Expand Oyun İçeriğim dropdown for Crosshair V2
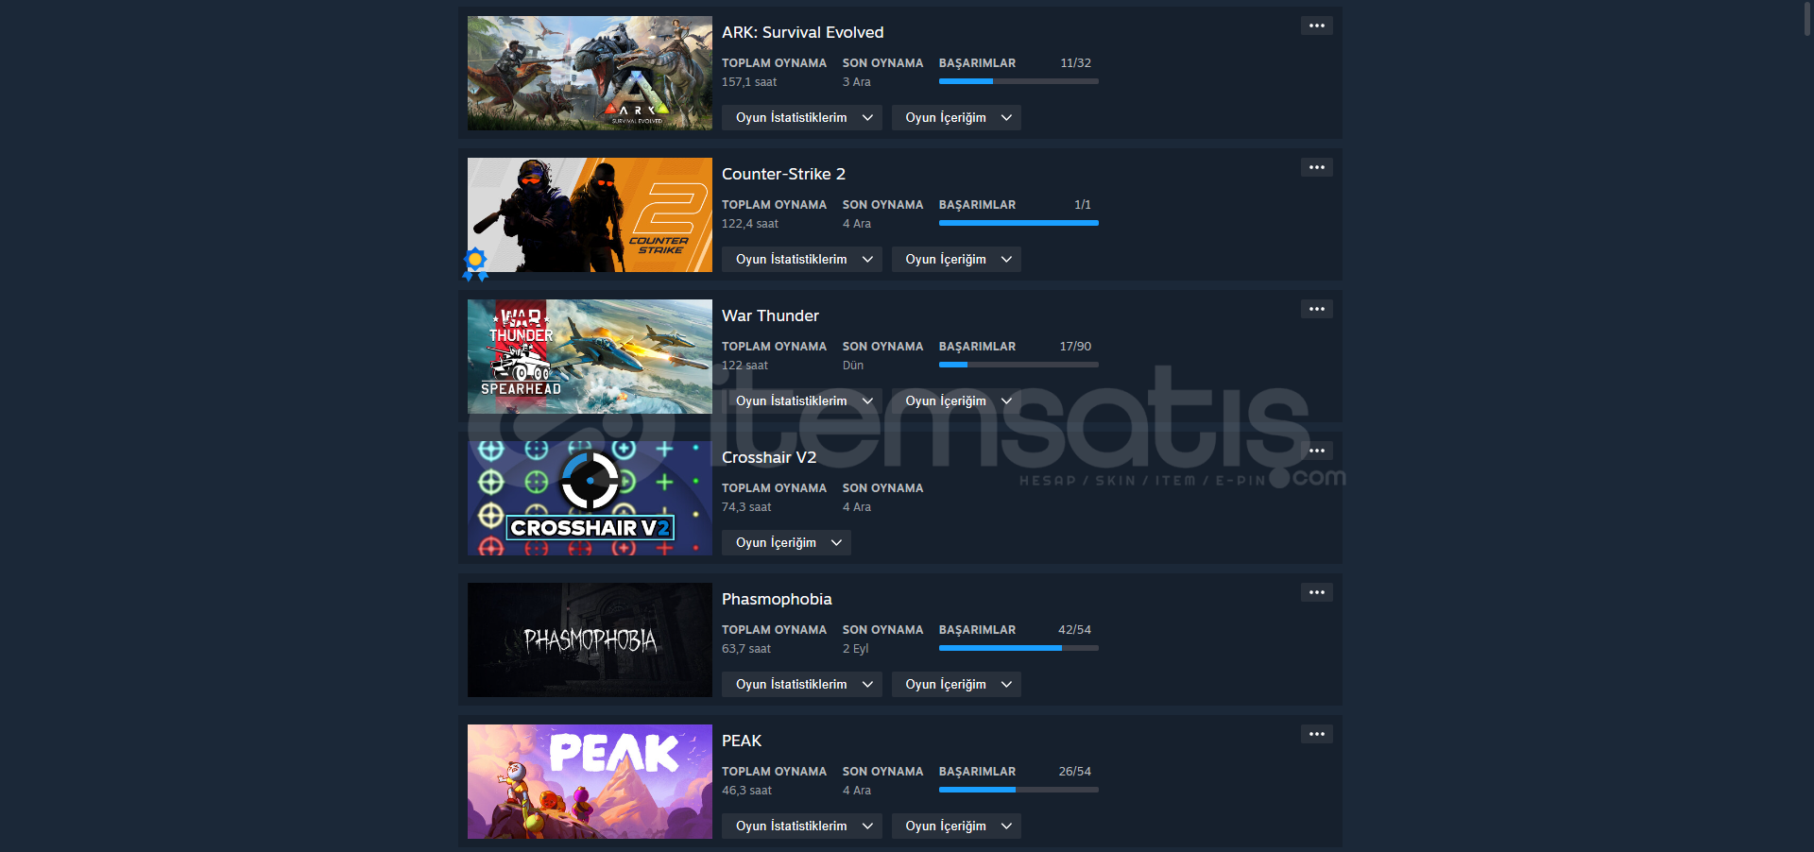 (x=786, y=542)
